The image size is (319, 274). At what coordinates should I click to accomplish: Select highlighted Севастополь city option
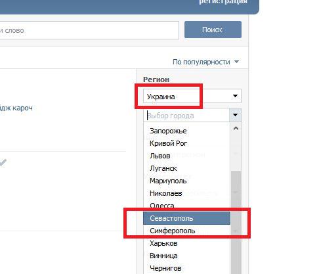pyautogui.click(x=186, y=218)
